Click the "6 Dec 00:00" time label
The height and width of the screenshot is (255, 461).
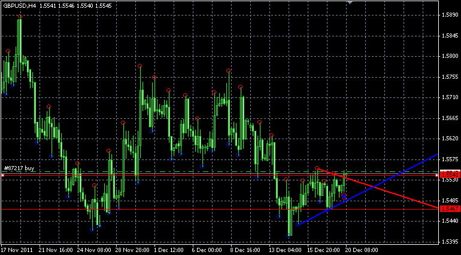tap(207, 250)
